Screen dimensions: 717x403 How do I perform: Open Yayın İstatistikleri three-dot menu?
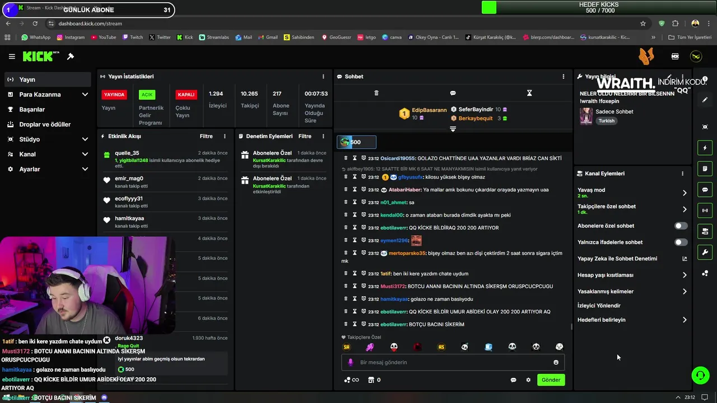(x=323, y=76)
